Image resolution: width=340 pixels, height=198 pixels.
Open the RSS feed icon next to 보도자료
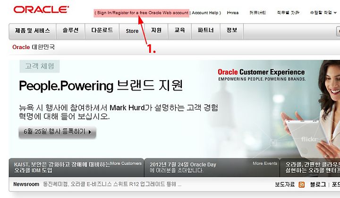(x=301, y=185)
